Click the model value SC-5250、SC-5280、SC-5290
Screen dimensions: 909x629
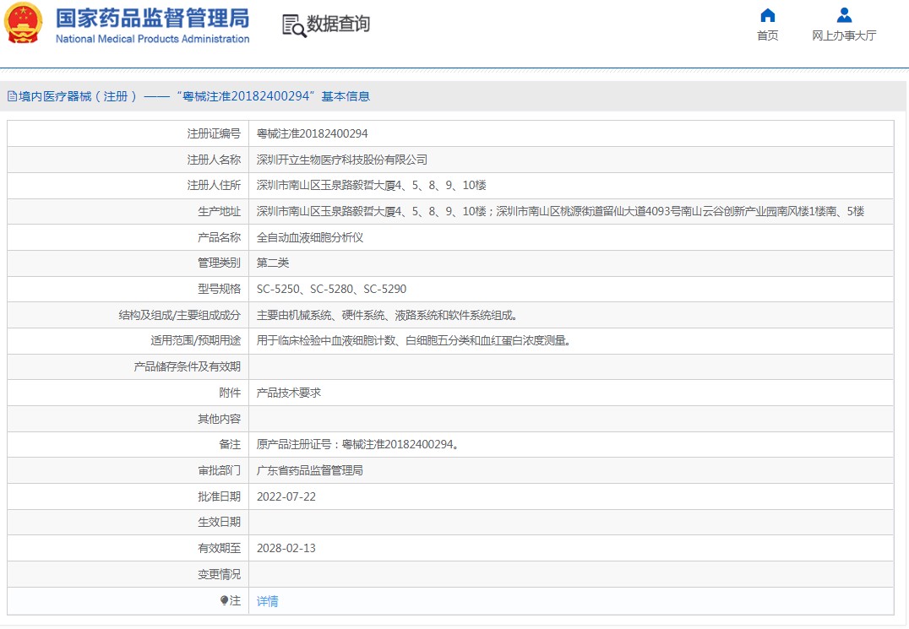click(x=331, y=289)
